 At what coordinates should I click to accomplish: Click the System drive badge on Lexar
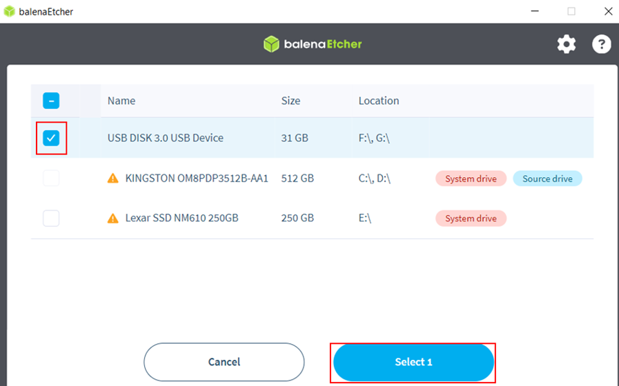click(x=471, y=219)
